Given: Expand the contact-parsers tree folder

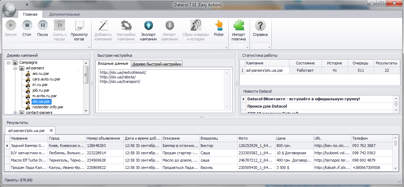Looking at the screenshot, I should [x=15, y=112].
